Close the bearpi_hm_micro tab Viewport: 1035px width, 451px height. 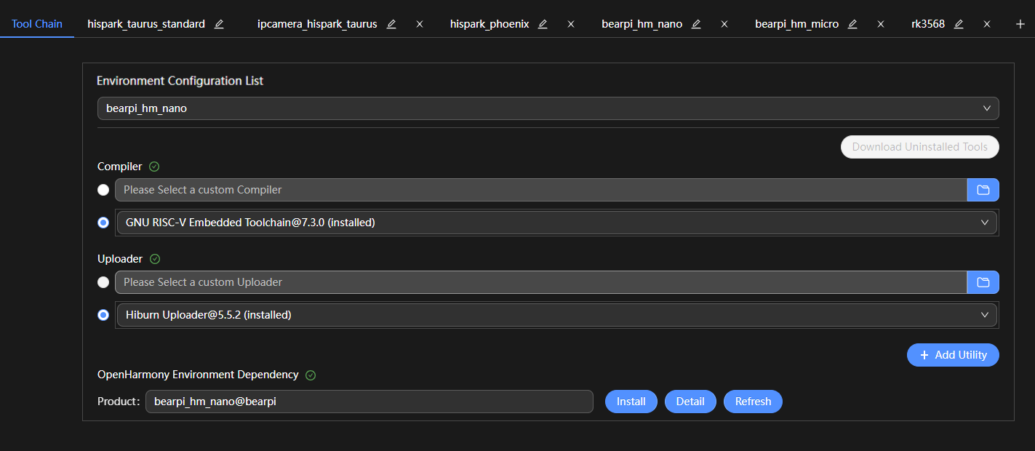pyautogui.click(x=881, y=24)
